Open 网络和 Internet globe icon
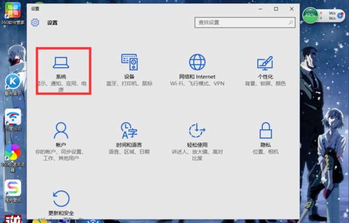This screenshot has width=349, height=223. coord(197,62)
